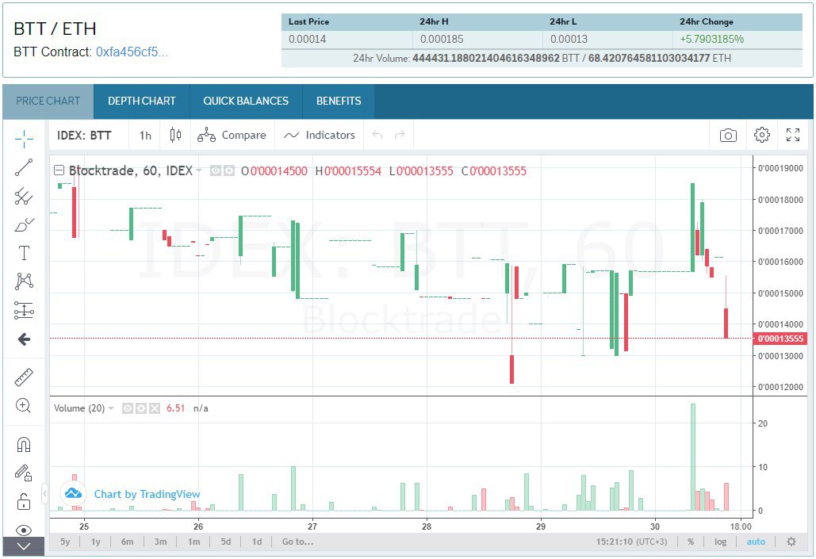Open Volume (20) indicator dropdown arrow
The height and width of the screenshot is (559, 816).
[x=111, y=408]
